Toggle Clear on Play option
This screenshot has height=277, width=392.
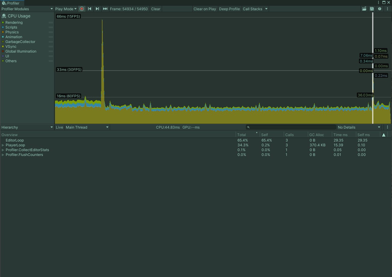tap(205, 9)
